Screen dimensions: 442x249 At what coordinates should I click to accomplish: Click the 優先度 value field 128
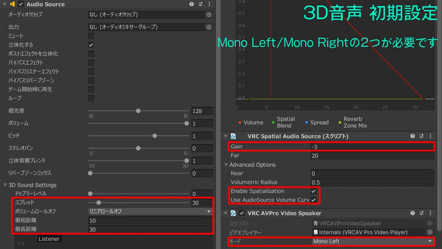click(202, 111)
